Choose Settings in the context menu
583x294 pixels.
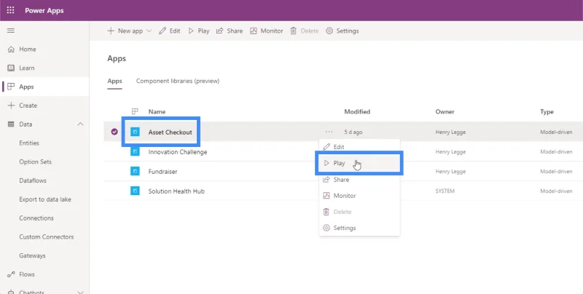tap(359, 228)
